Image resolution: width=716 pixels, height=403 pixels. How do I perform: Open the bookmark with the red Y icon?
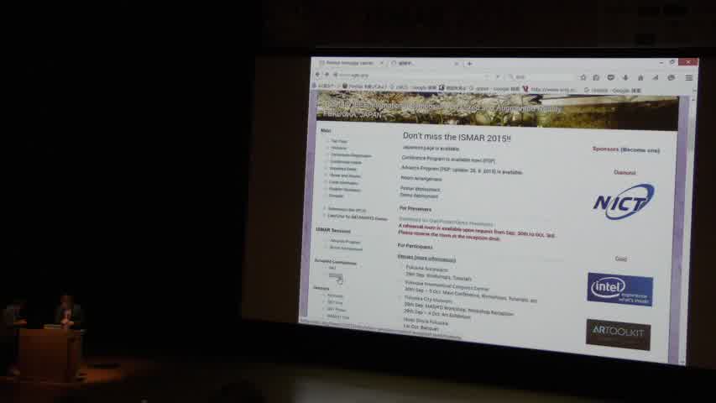point(550,89)
